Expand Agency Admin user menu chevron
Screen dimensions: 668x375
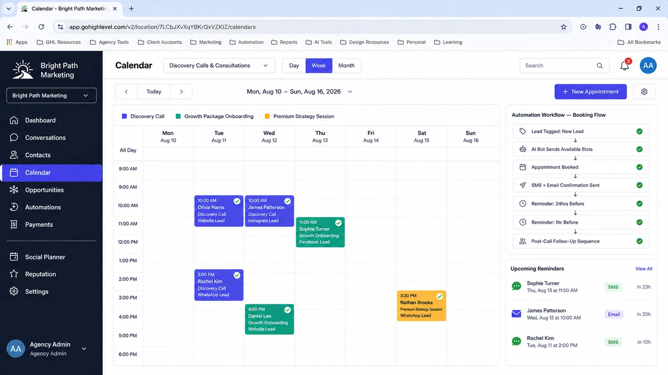click(x=84, y=349)
